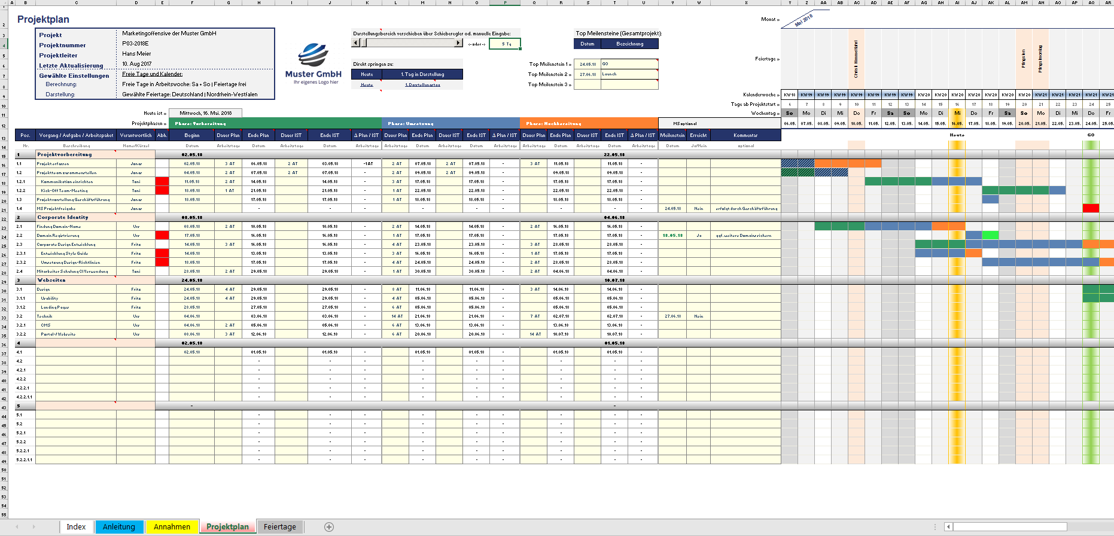
Task: Click the right arrow of the Darstellungsbereich scrollbar
Action: [x=458, y=43]
